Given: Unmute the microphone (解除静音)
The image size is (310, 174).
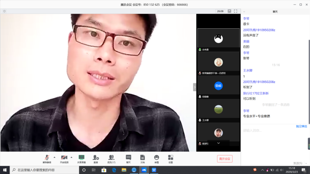Looking at the screenshot, I should [x=47, y=158].
